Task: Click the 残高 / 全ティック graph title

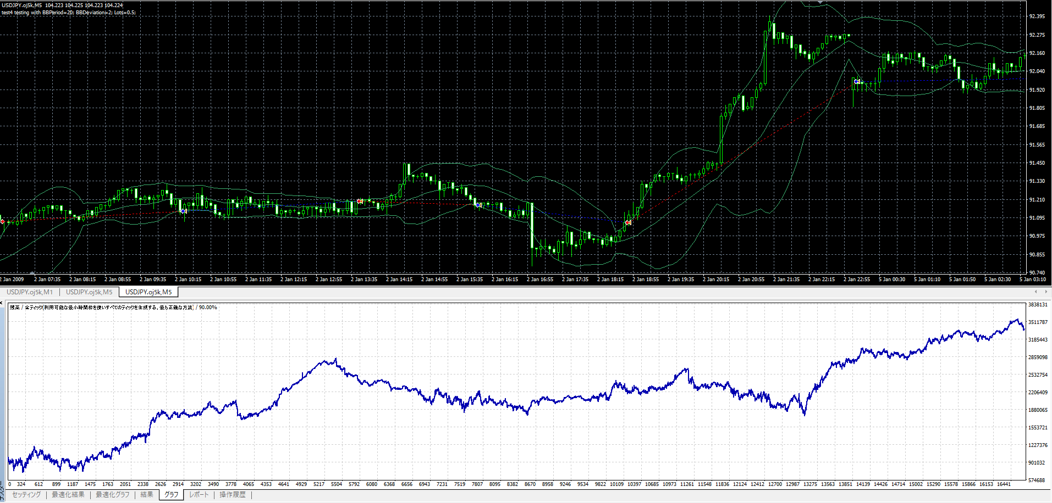Action: (113, 308)
